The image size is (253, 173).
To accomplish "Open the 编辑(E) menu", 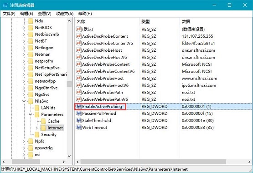I will point(26,14).
